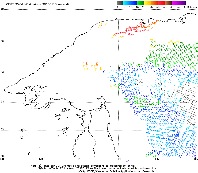Click the "56" latitude label
The width and height of the screenshot is (198, 173).
click(2, 72)
